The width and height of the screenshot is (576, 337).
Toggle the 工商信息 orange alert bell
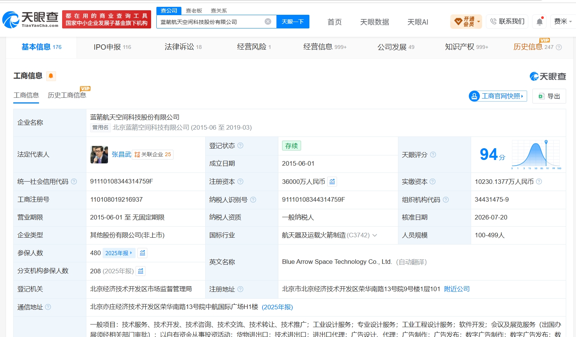click(51, 76)
